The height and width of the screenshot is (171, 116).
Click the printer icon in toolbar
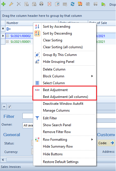(x=42, y=4)
